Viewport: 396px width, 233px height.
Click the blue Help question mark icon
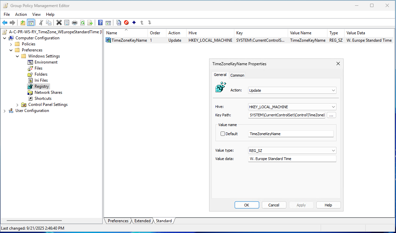pos(100,23)
